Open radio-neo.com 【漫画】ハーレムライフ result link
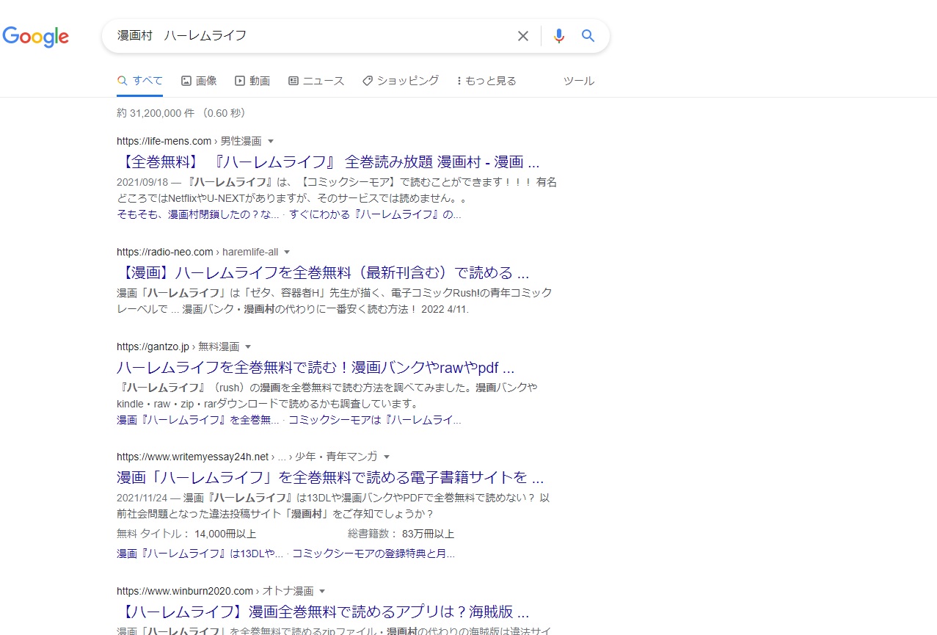This screenshot has height=635, width=937. (322, 273)
